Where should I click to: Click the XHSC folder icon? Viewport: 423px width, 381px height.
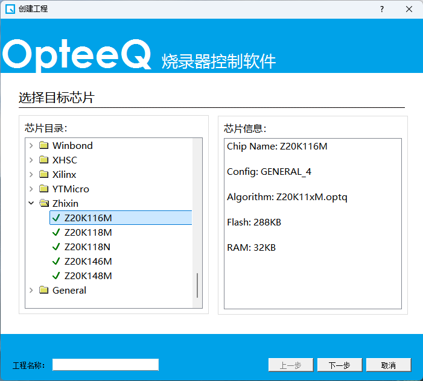tap(43, 160)
